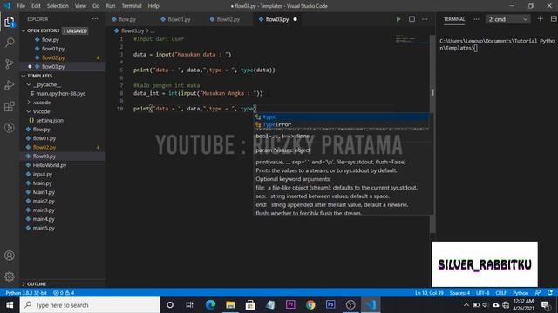Viewport: 558px width, 313px height.
Task: Choose 'type' autocomplete suggestion
Action: [342, 117]
